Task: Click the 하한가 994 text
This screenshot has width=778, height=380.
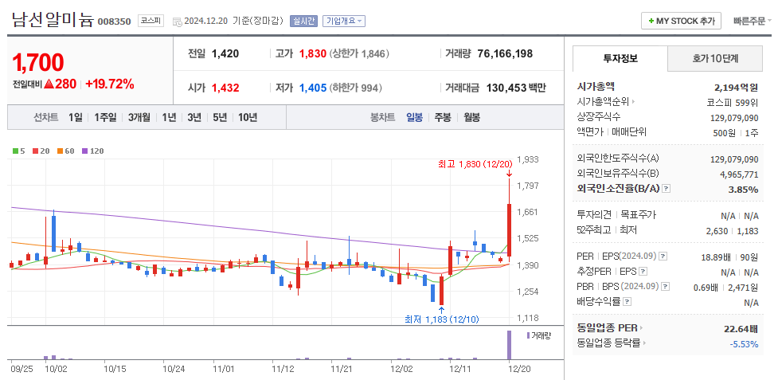Action: pos(355,88)
